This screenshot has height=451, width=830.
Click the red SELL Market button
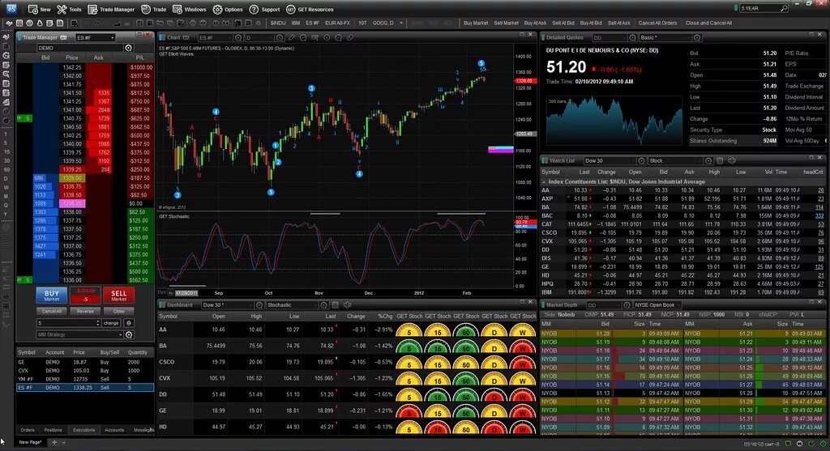[x=118, y=295]
